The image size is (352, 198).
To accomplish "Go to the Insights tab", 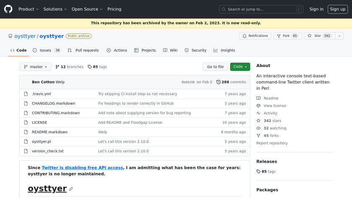I will (x=224, y=50).
